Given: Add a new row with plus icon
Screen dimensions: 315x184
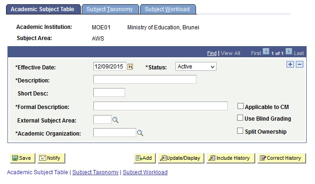Looking at the screenshot, I should pyautogui.click(x=290, y=64).
